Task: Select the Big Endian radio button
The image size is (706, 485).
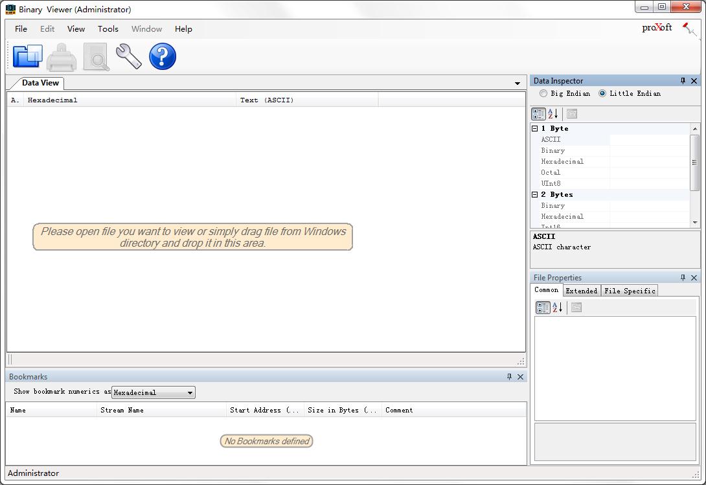Action: [x=543, y=93]
